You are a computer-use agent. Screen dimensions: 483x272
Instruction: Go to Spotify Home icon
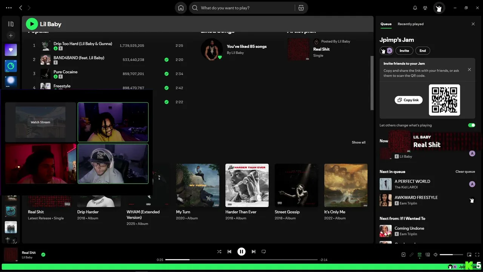click(181, 8)
